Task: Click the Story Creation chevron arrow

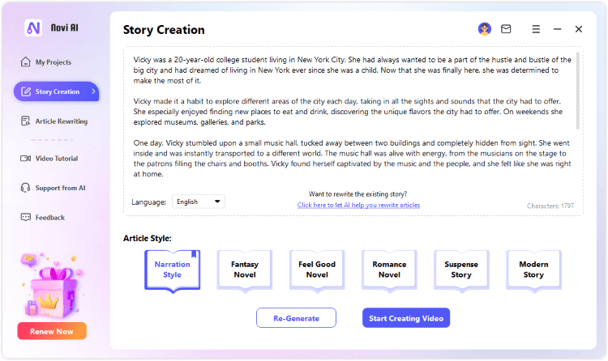Action: click(x=93, y=91)
